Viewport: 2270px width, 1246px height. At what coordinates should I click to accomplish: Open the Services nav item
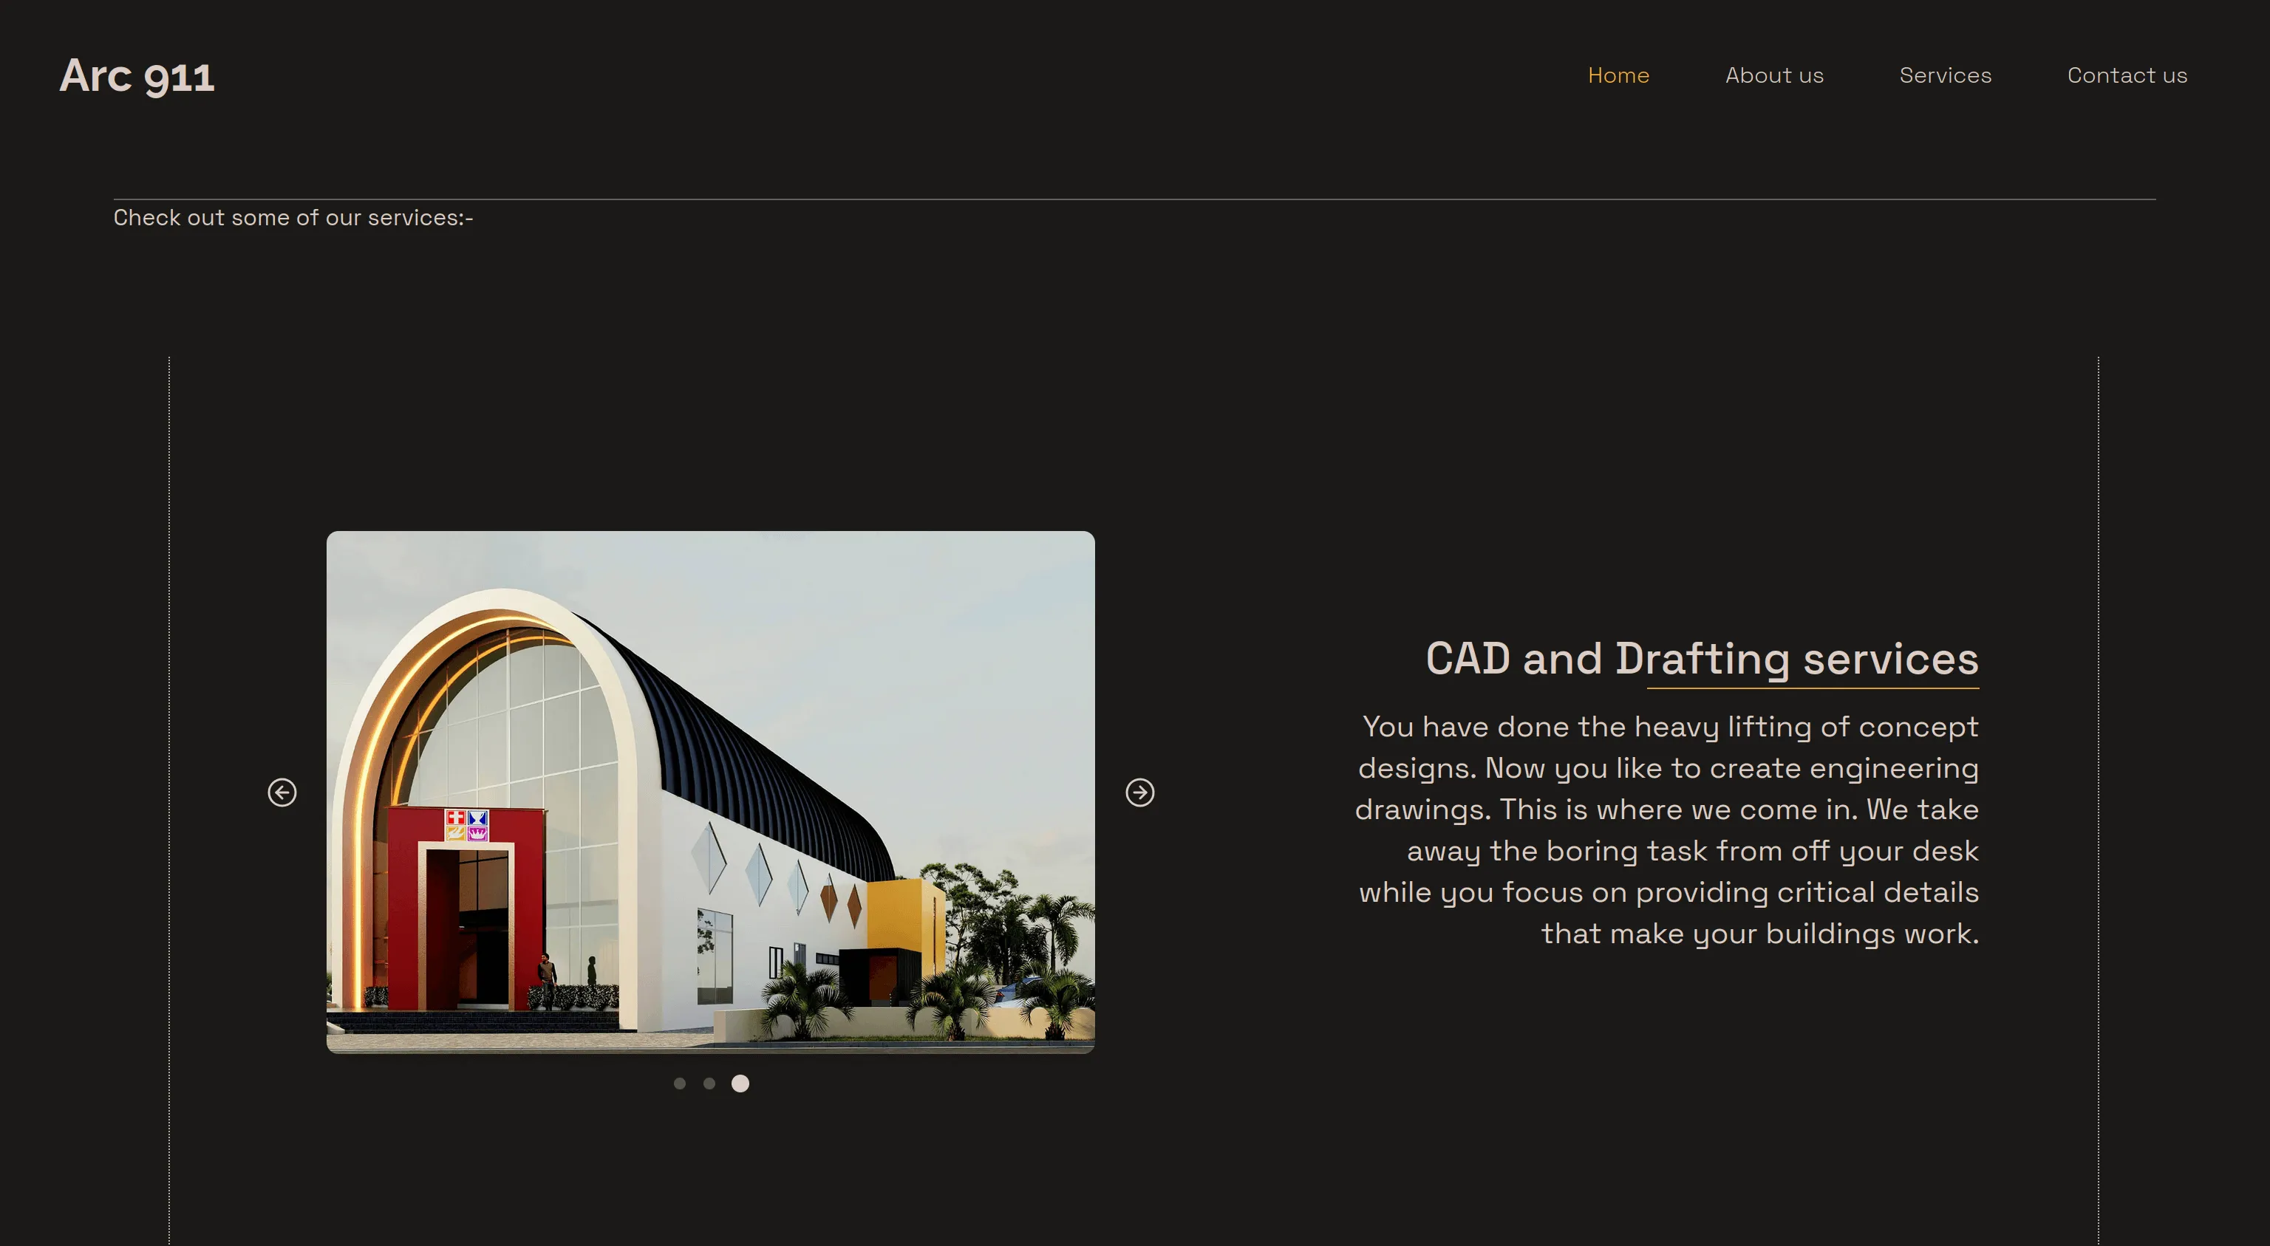[1945, 76]
